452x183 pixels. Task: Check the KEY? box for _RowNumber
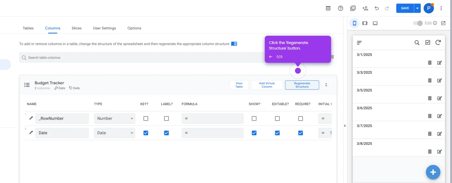[x=146, y=118]
